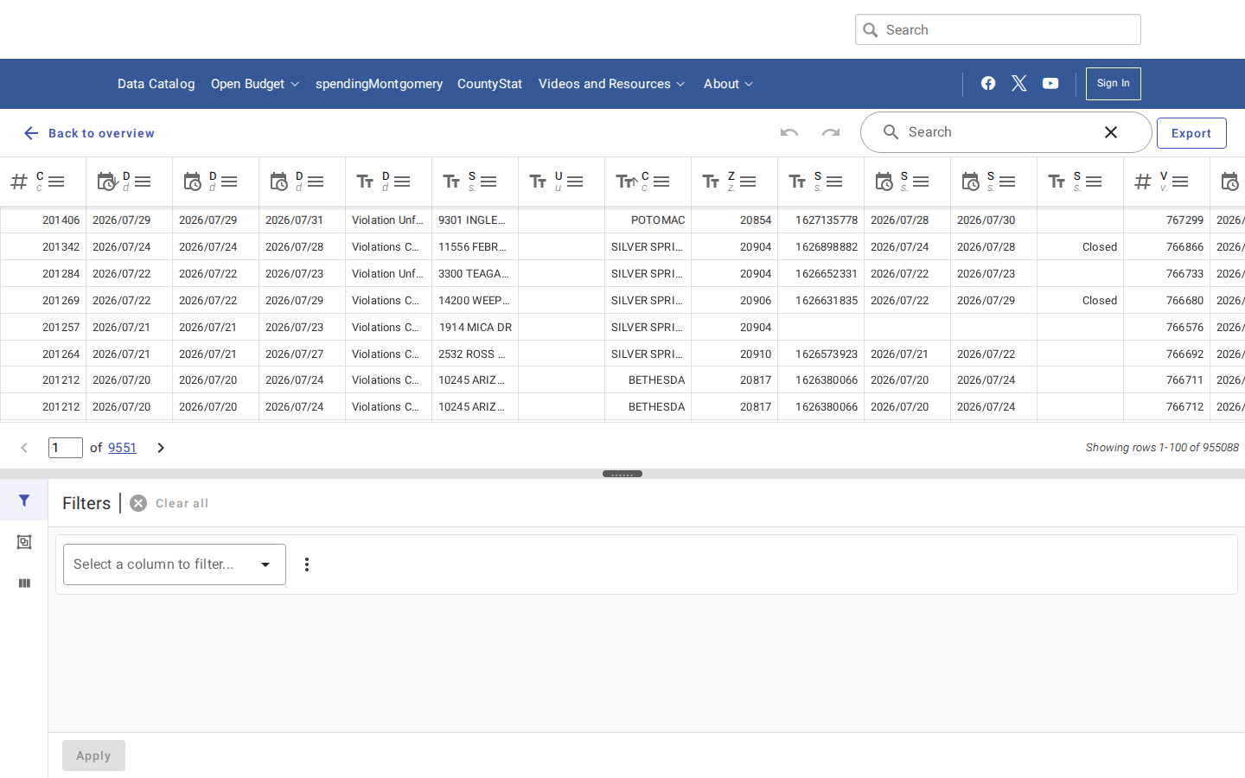Select the cell reading 2026/07/31
1245x778 pixels.
pos(303,220)
